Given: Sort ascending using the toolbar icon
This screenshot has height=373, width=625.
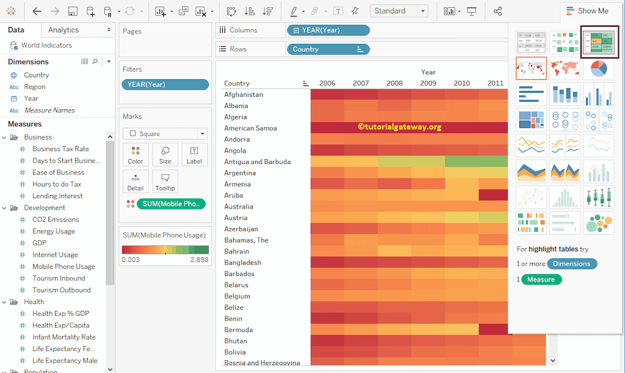Looking at the screenshot, I should point(250,11).
